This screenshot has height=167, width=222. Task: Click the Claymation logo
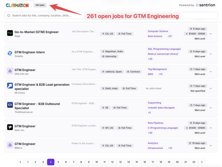(17, 5)
